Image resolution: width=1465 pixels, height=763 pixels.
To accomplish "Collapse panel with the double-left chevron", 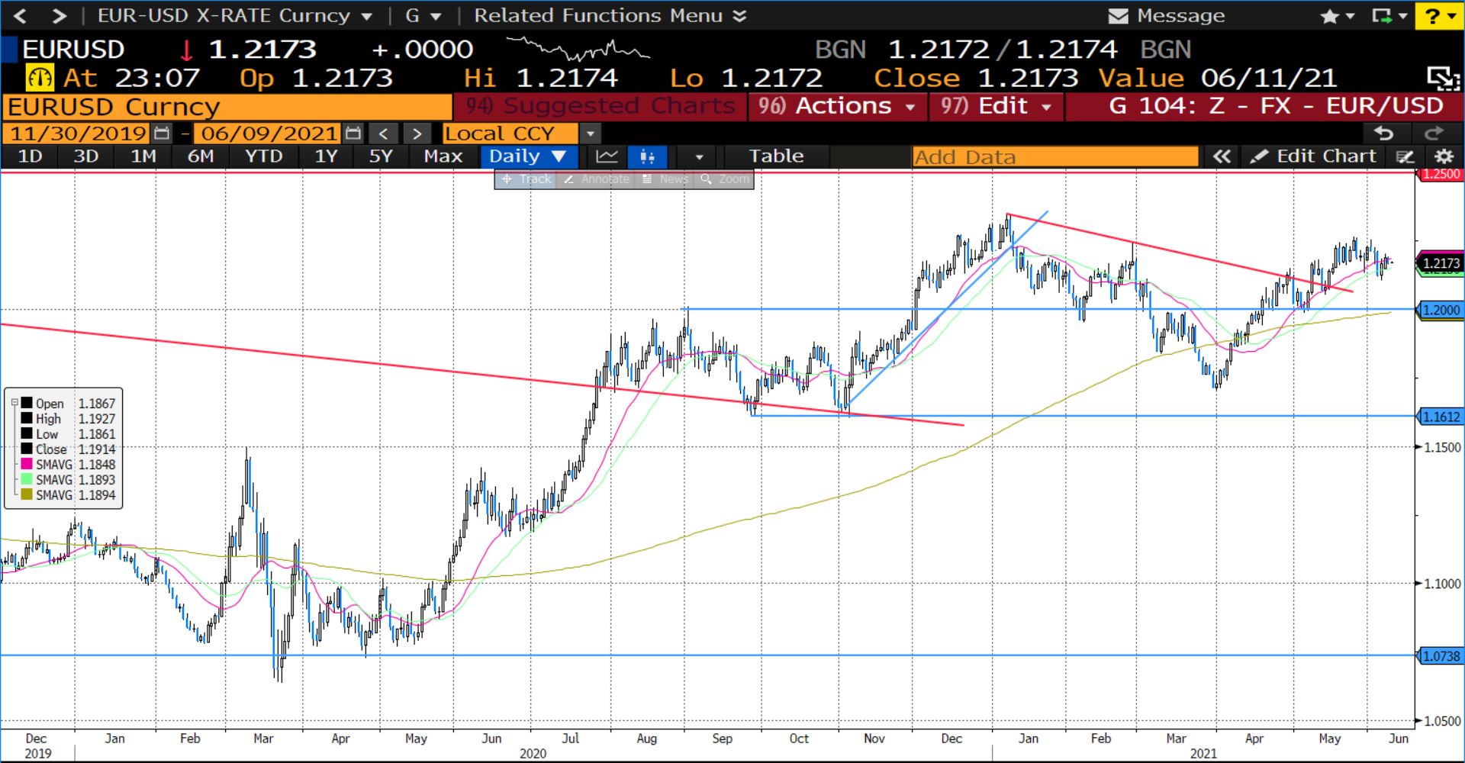I will click(1222, 156).
